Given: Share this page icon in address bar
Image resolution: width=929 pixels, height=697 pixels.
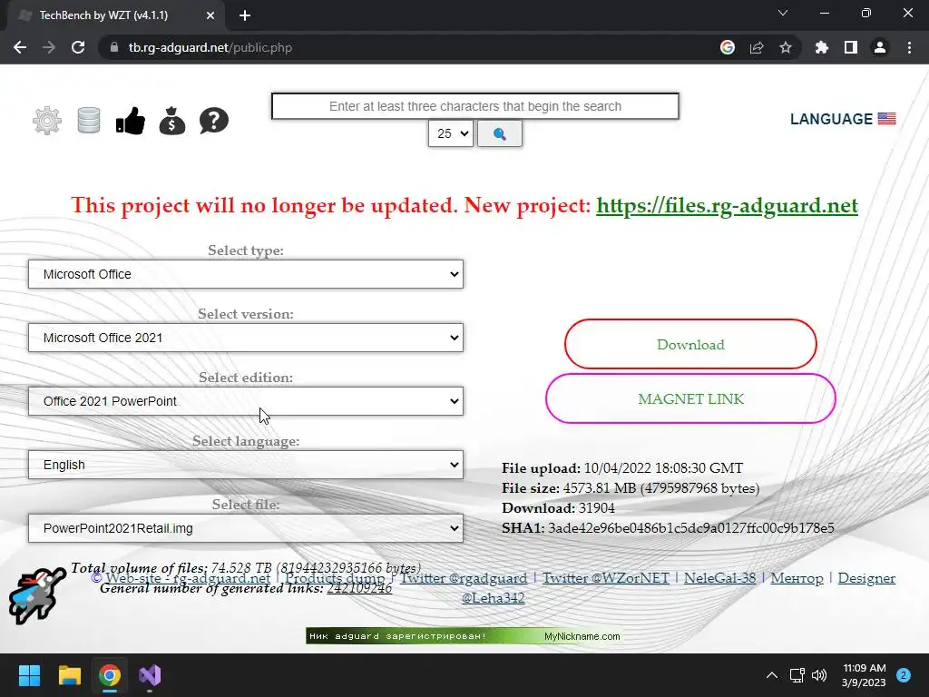Looking at the screenshot, I should point(757,47).
